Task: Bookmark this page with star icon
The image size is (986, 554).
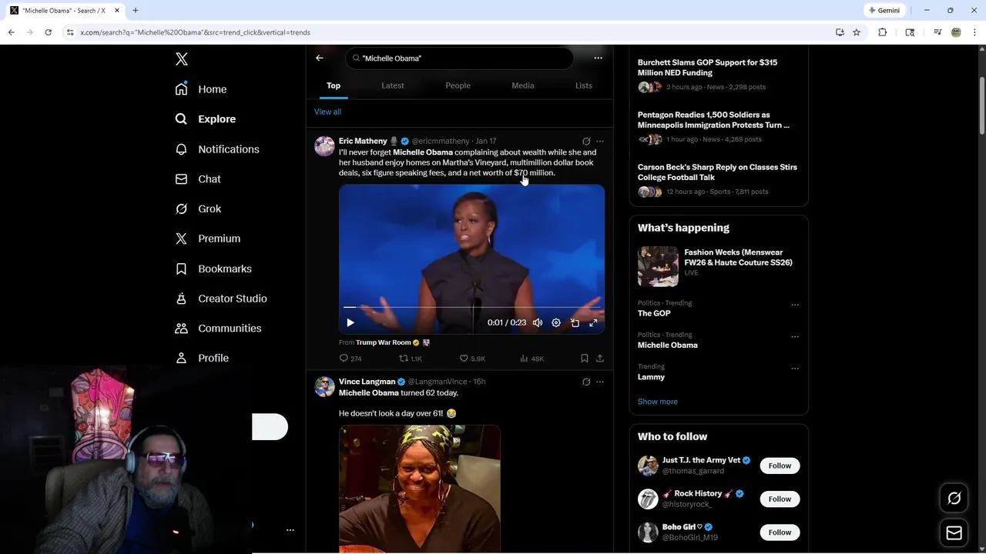Action: (x=857, y=32)
